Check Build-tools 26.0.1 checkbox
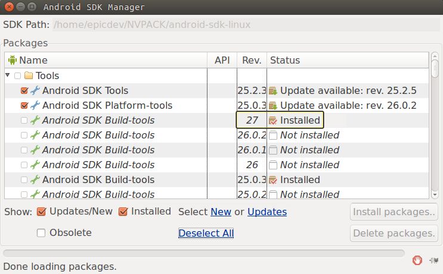The width and height of the screenshot is (443, 274). pyautogui.click(x=24, y=150)
